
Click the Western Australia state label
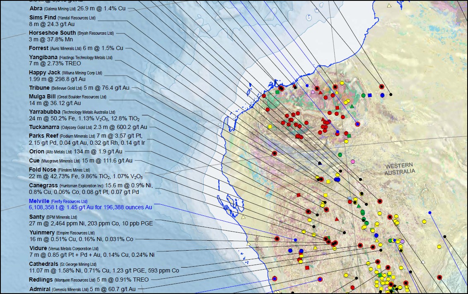click(400, 169)
